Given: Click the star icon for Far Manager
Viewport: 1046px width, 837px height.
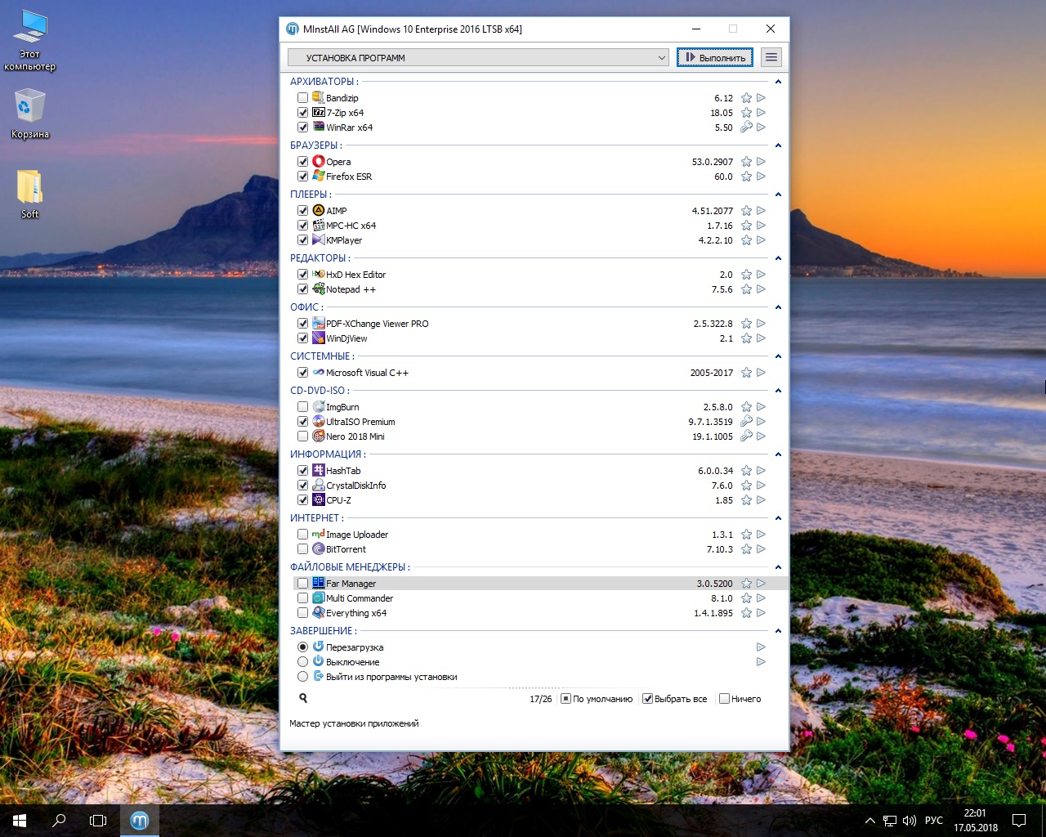Looking at the screenshot, I should [746, 584].
